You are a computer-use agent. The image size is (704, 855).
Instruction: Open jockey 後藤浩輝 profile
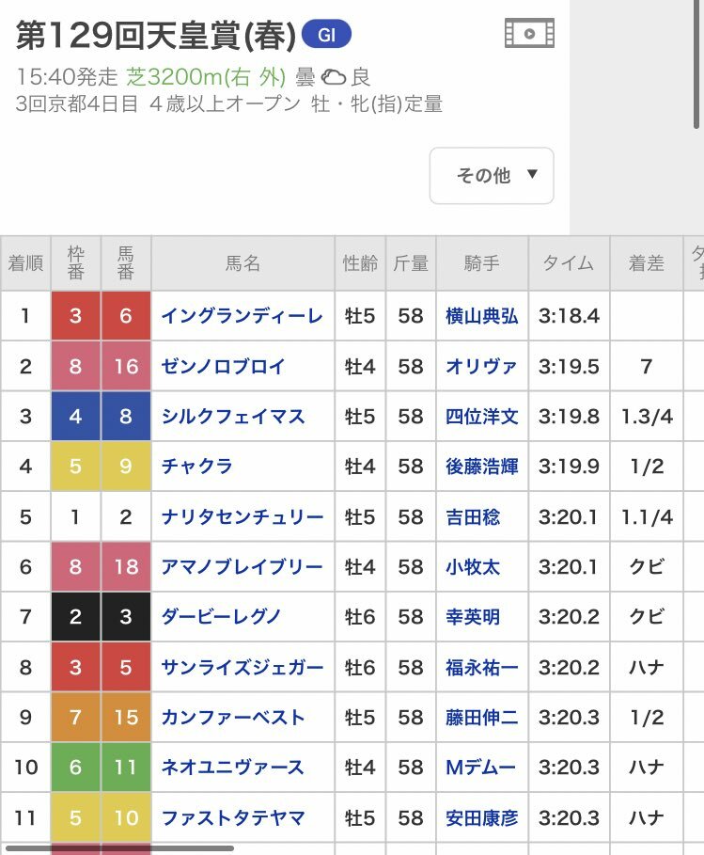[481, 467]
